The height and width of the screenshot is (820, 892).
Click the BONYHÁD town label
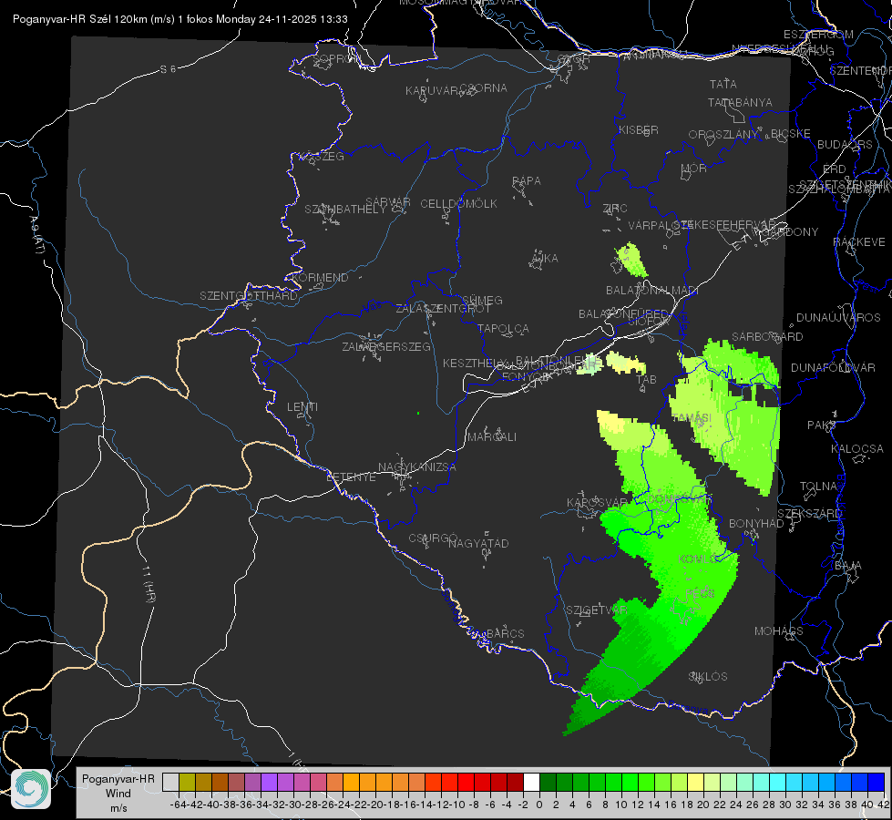pyautogui.click(x=756, y=524)
